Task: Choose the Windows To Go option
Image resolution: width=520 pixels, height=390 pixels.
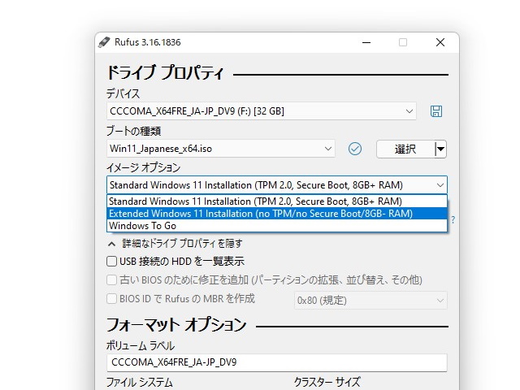Action: 277,226
